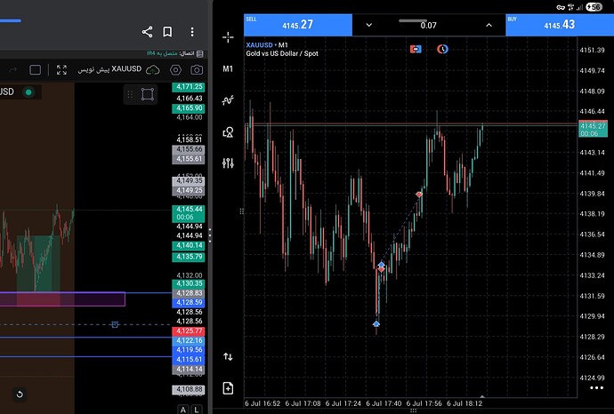Open the M1 timeframe selector
Image resolution: width=614 pixels, height=414 pixels.
pyautogui.click(x=228, y=69)
